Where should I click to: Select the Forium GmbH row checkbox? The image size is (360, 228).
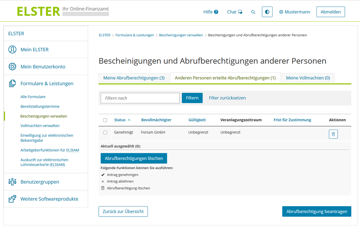pyautogui.click(x=105, y=132)
